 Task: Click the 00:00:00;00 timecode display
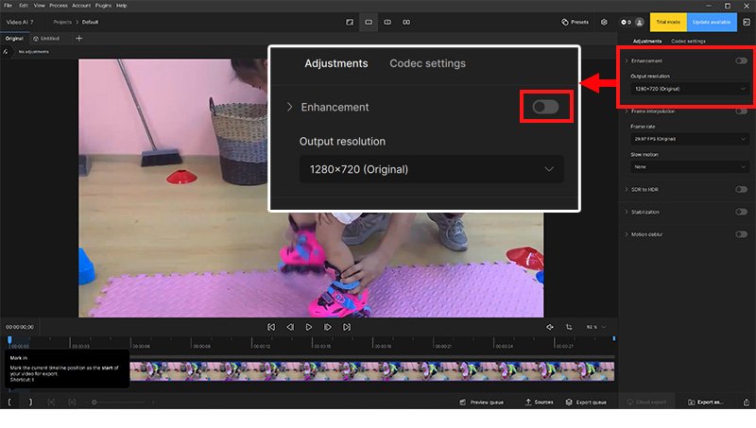(20, 327)
